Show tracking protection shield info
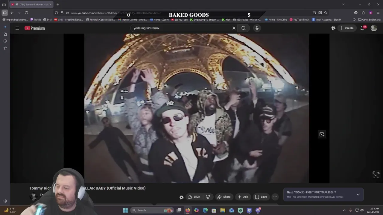Viewport: 383px width, 215px height. (x=56, y=13)
